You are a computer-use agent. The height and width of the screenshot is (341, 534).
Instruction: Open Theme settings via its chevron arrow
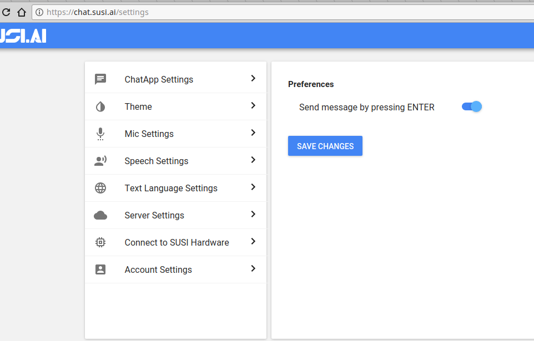[253, 105]
